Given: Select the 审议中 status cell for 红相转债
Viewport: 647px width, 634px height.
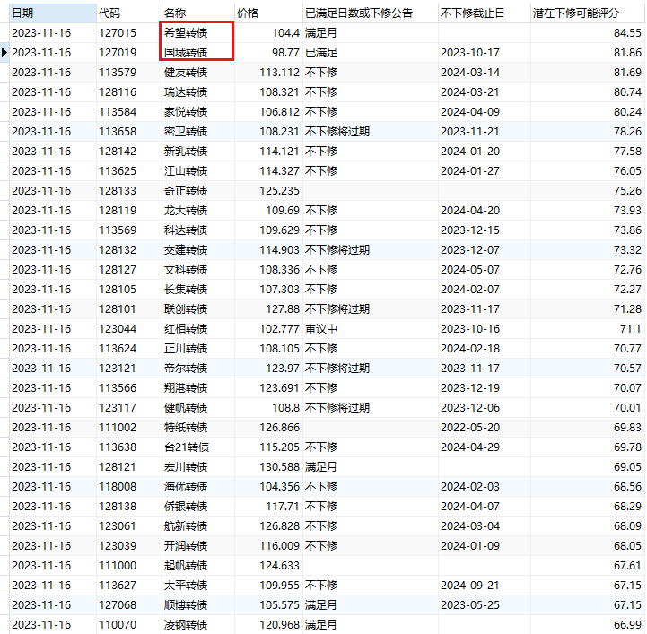Looking at the screenshot, I should tap(321, 329).
